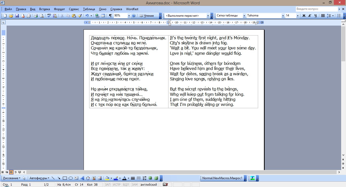
Task: Toggle underline formatting (Ч)
Action: coord(316,16)
